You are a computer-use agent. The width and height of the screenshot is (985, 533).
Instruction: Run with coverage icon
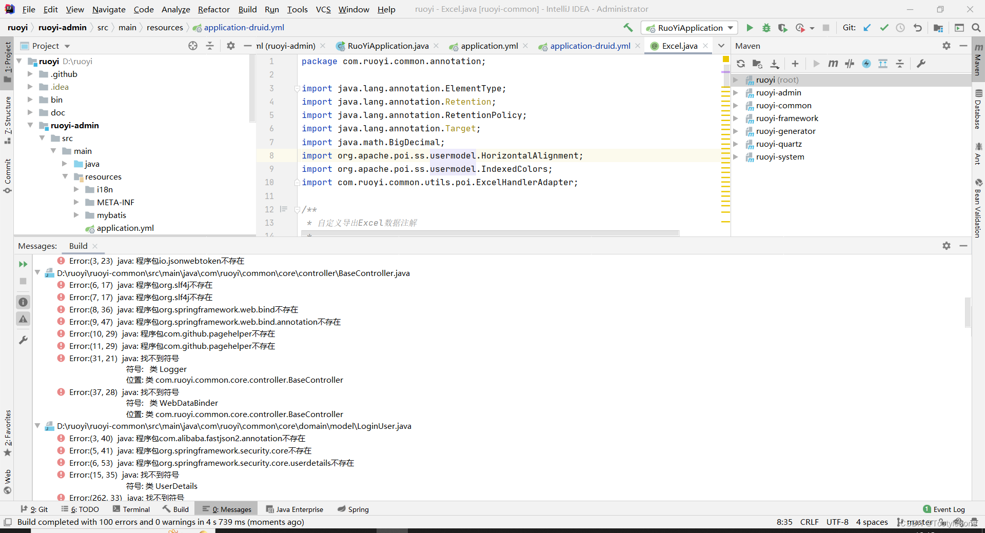782,28
